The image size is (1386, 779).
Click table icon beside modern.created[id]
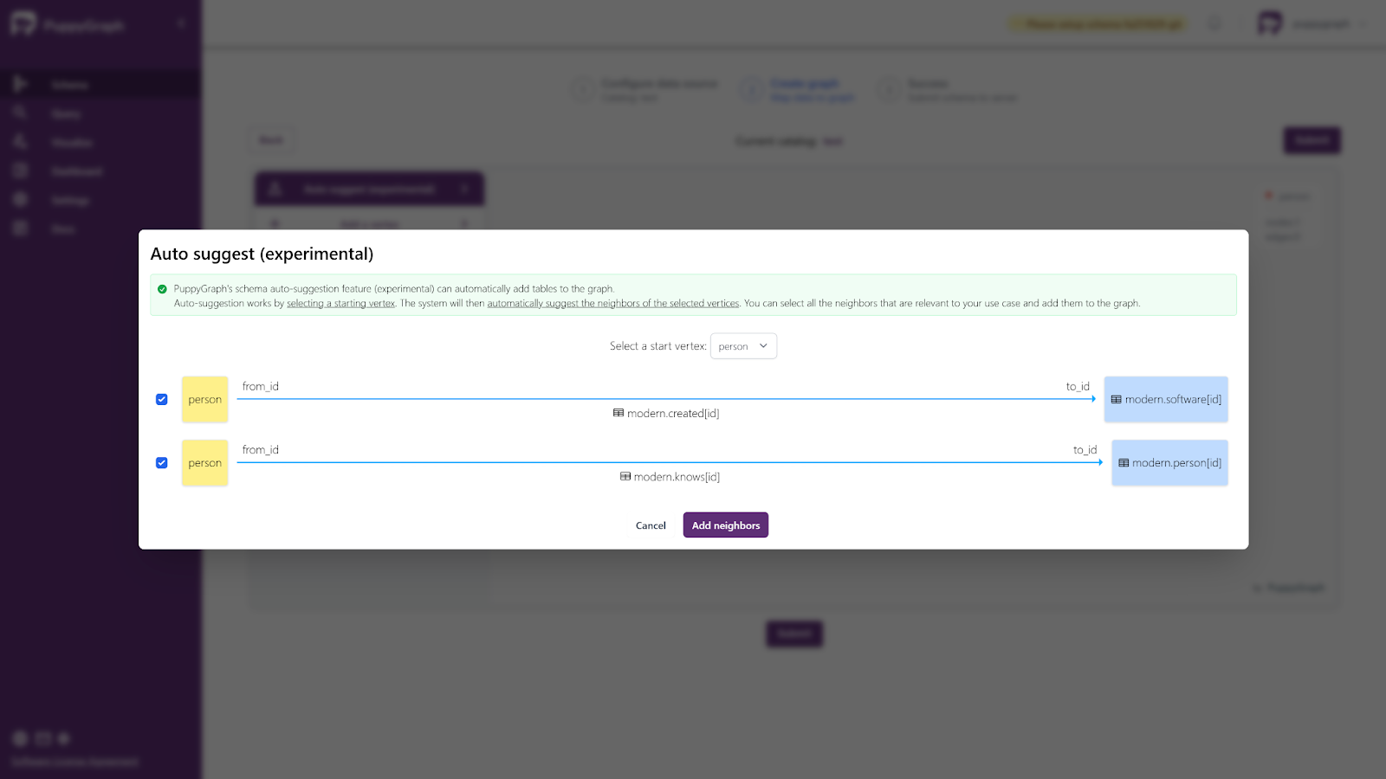[x=619, y=413]
